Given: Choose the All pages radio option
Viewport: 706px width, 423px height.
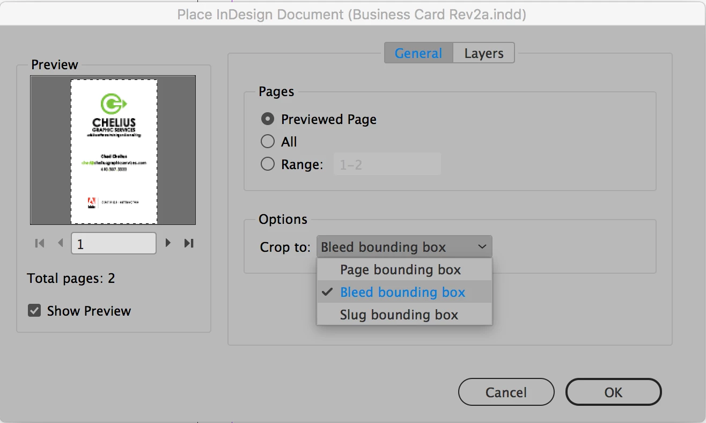Looking at the screenshot, I should pos(267,142).
